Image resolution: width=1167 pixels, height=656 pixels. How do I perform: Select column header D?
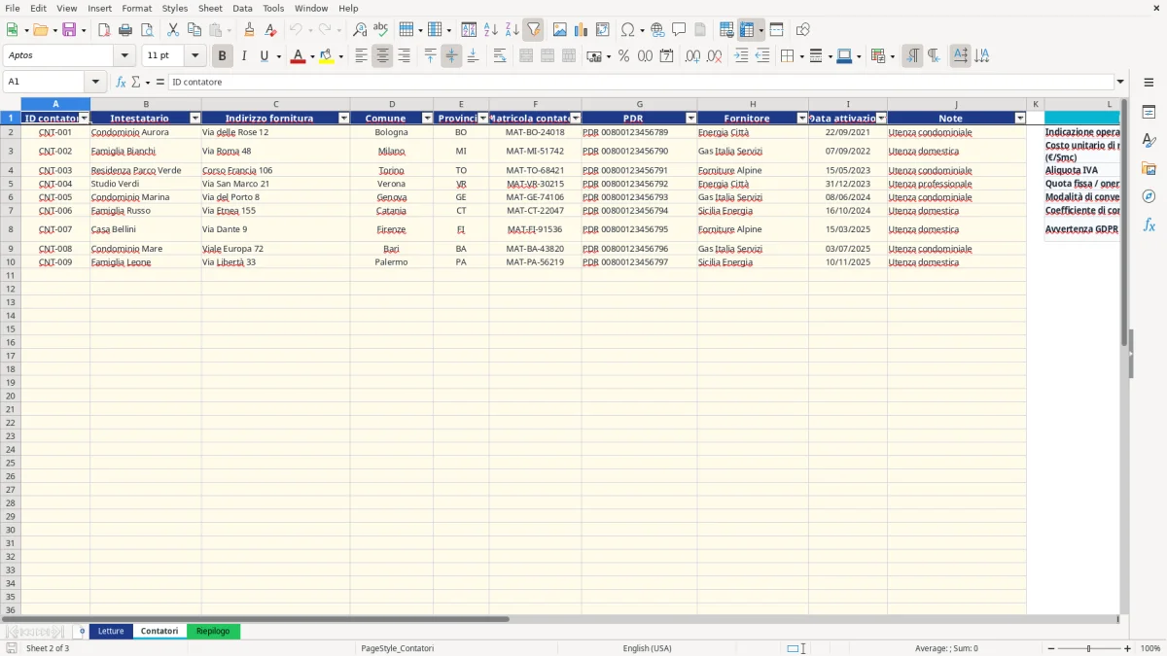(392, 104)
